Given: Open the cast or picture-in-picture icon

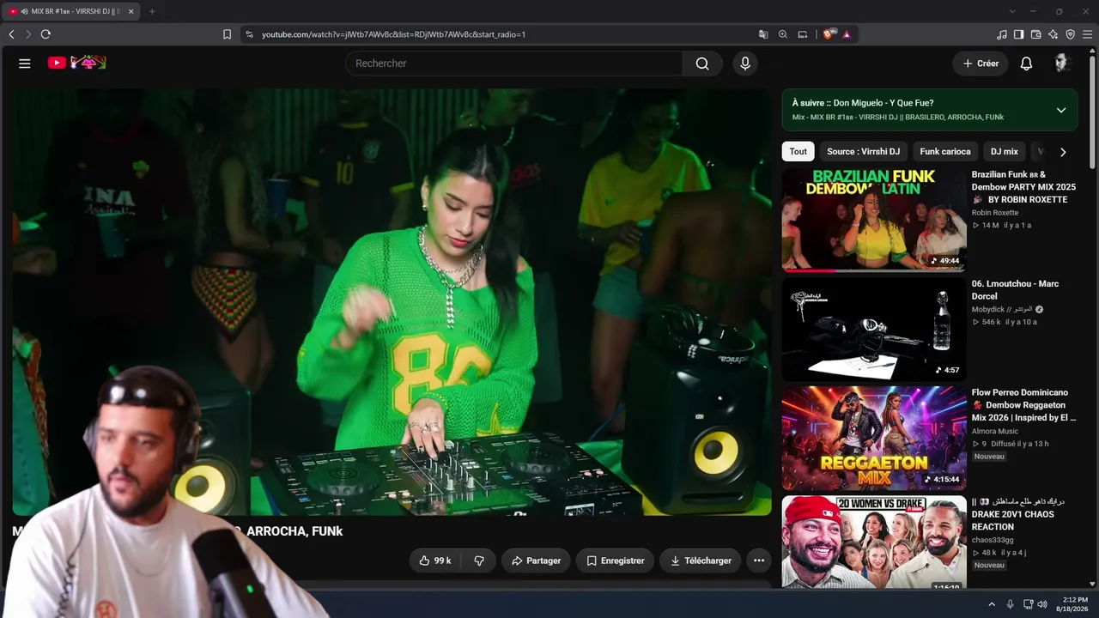Looking at the screenshot, I should pyautogui.click(x=803, y=34).
